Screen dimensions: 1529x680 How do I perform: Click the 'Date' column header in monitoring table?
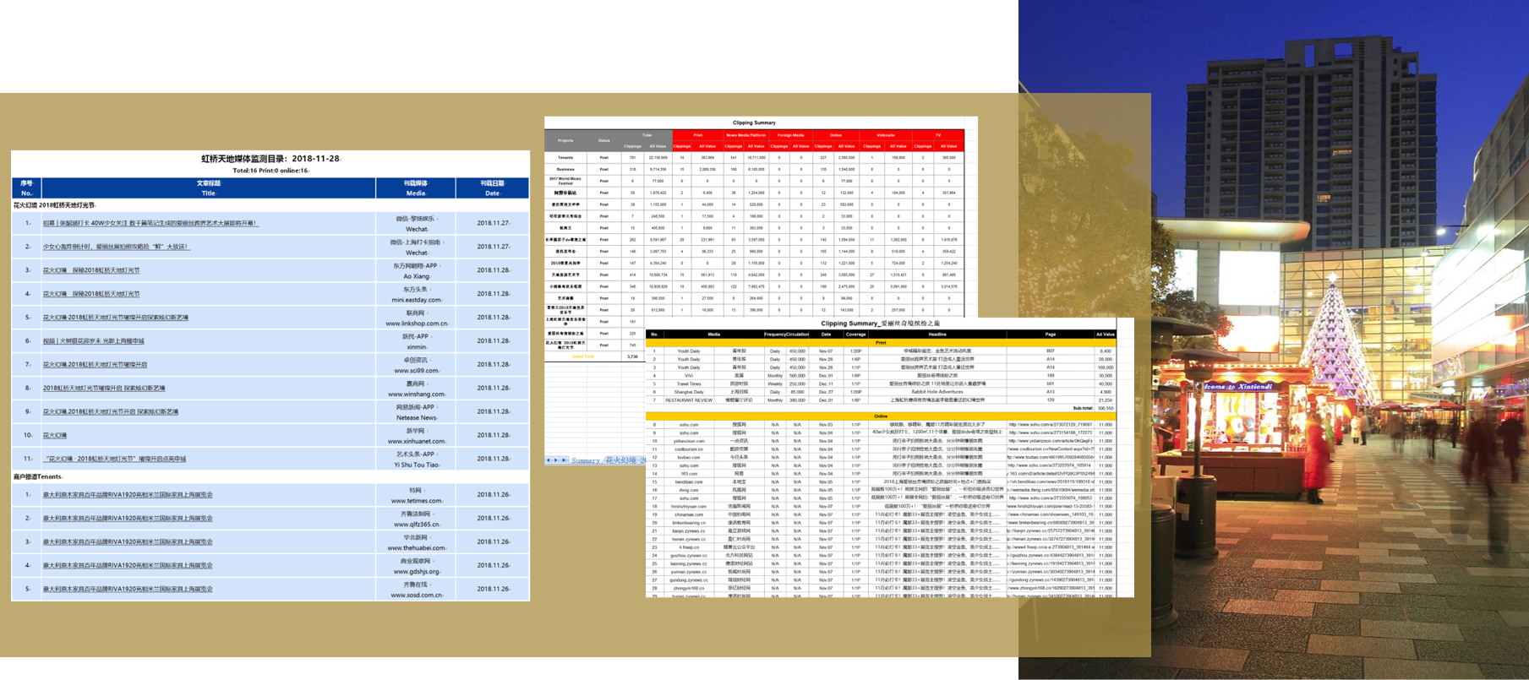(493, 188)
